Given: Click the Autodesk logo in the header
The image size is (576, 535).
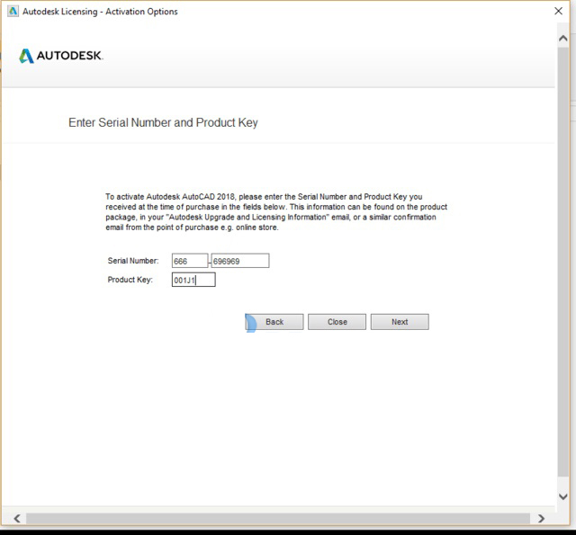Looking at the screenshot, I should (61, 56).
